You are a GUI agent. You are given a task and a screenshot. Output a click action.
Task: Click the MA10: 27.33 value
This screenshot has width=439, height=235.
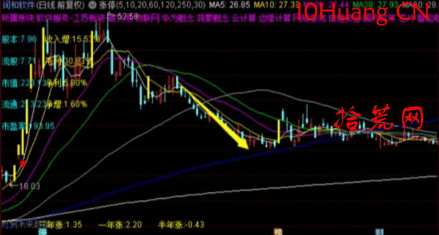tap(277, 5)
